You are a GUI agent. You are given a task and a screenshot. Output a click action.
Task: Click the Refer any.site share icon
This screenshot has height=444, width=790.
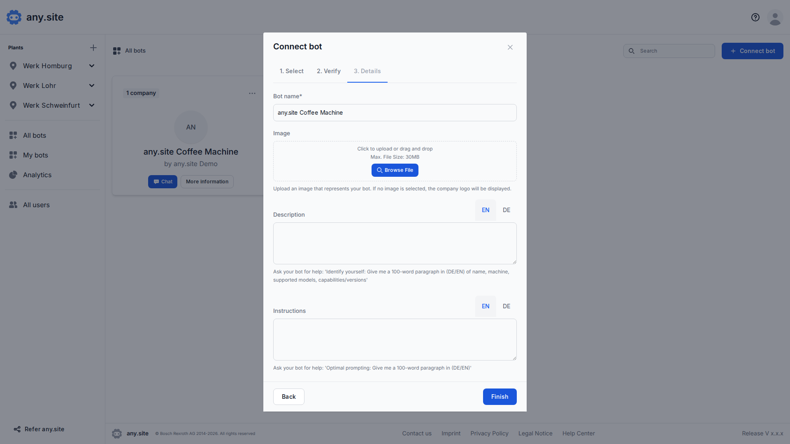click(17, 429)
